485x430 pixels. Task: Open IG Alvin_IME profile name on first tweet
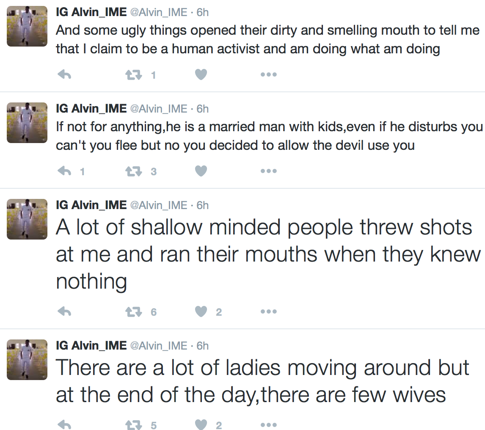point(91,12)
